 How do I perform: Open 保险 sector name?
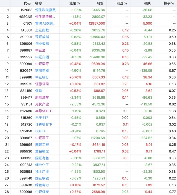coord(39,91)
